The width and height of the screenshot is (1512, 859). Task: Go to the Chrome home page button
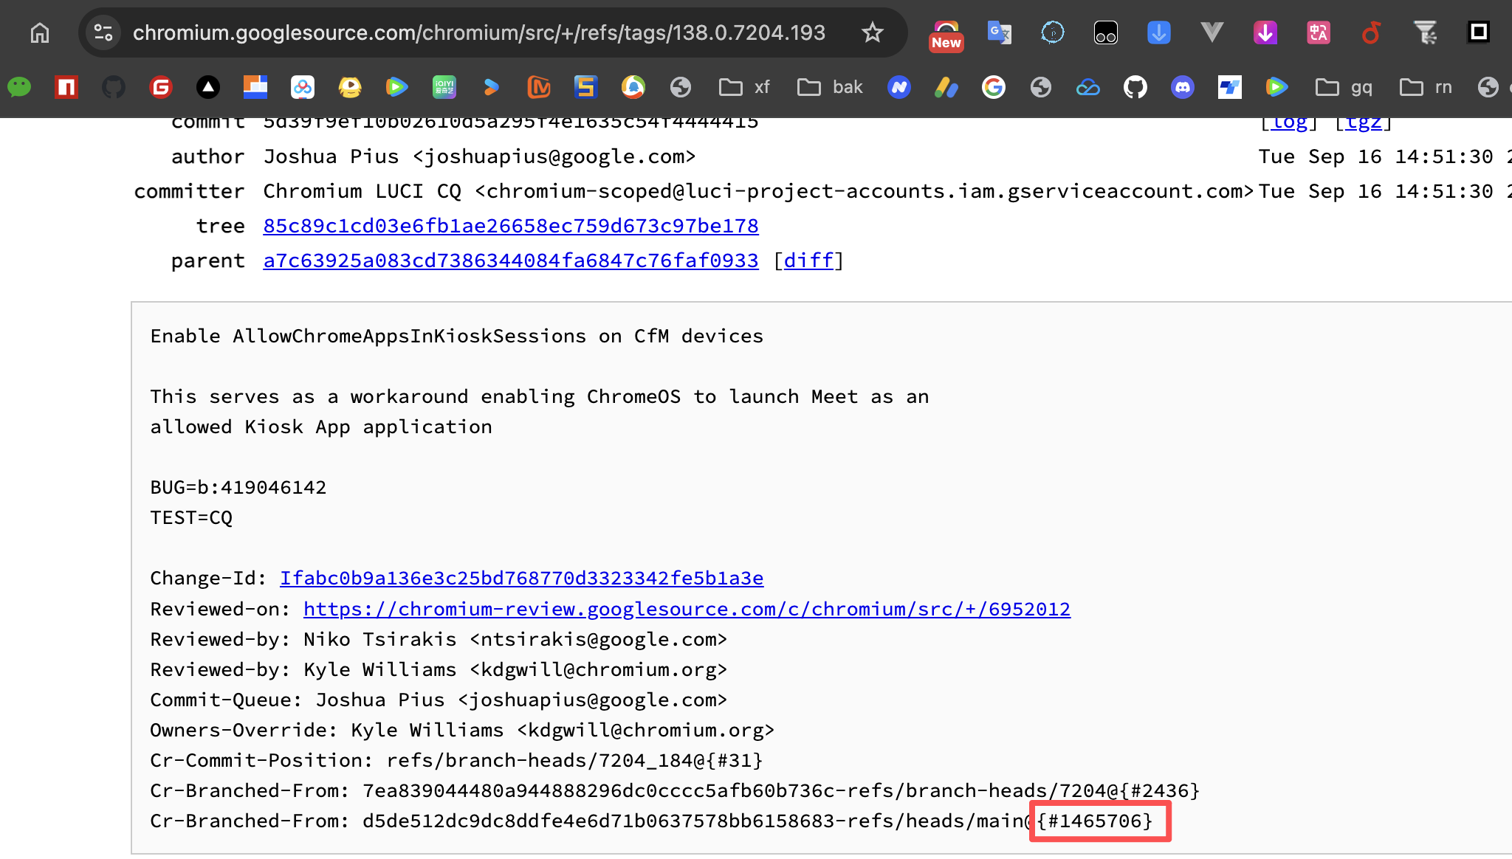pyautogui.click(x=40, y=32)
